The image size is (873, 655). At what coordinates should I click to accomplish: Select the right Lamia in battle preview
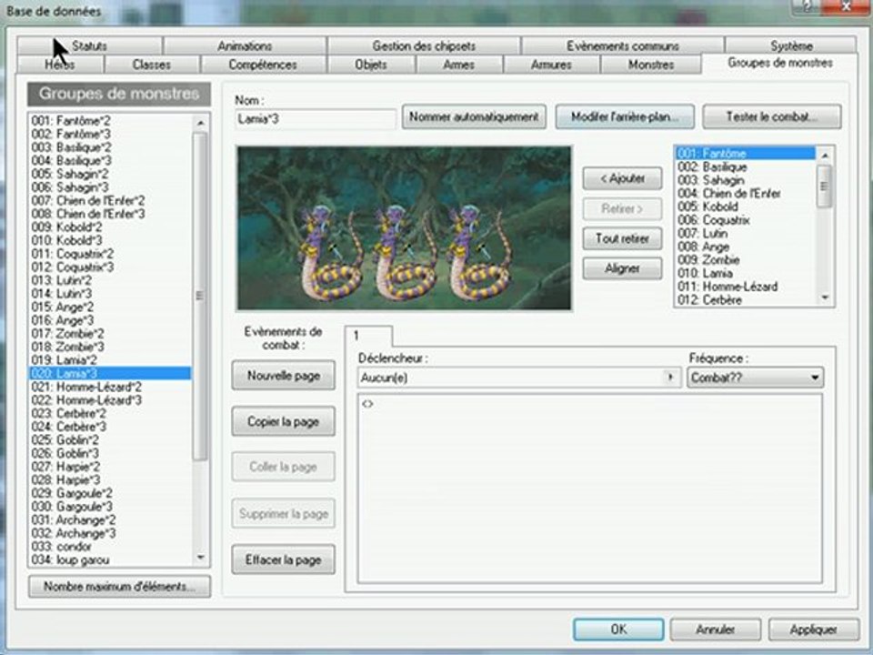point(479,254)
